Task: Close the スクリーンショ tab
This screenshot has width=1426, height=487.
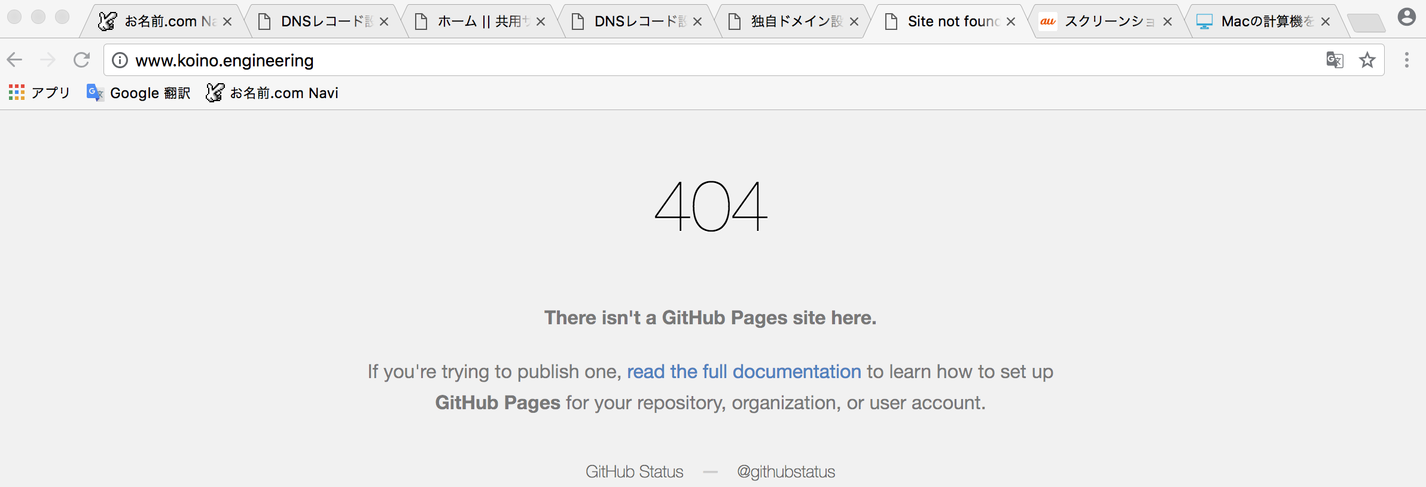Action: pos(1168,22)
